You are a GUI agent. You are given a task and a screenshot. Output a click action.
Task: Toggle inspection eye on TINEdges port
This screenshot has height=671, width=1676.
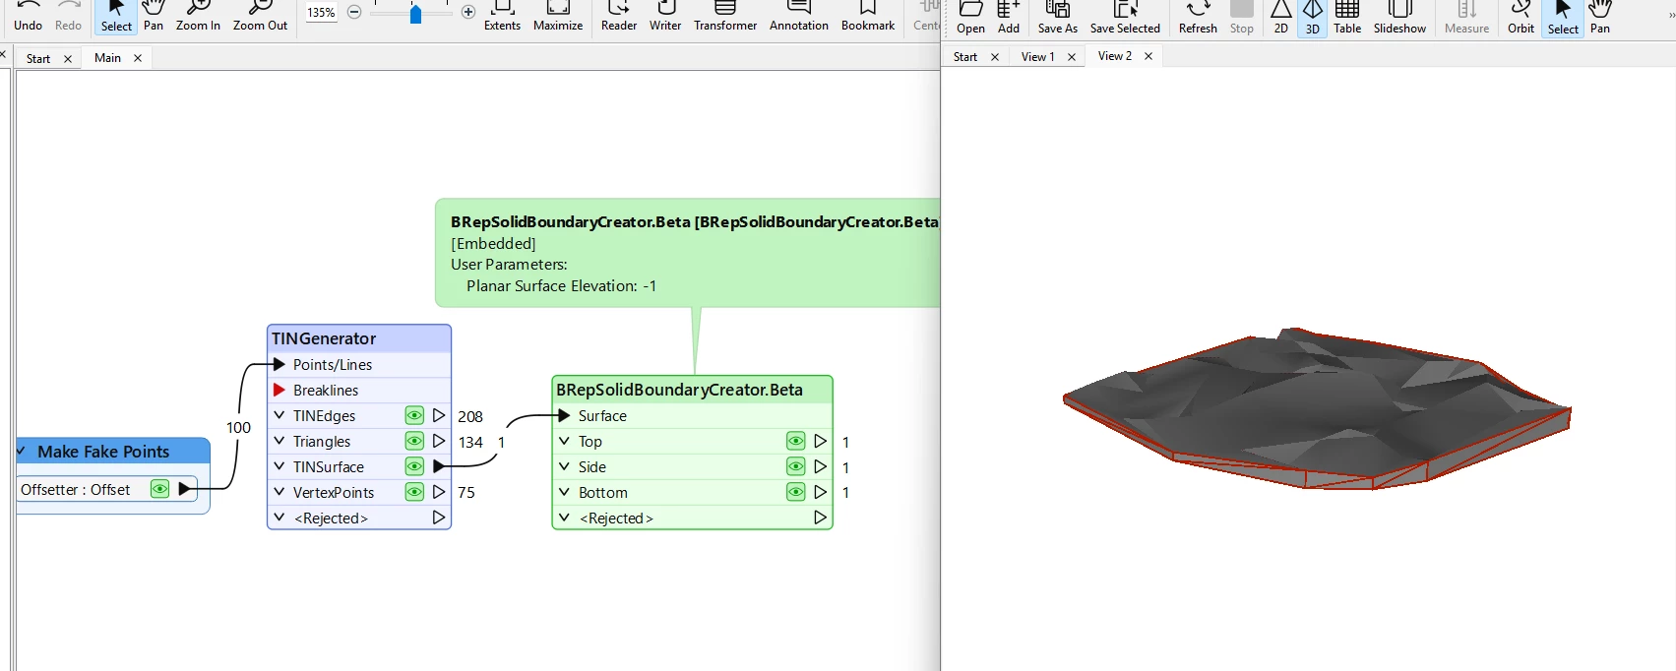414,415
